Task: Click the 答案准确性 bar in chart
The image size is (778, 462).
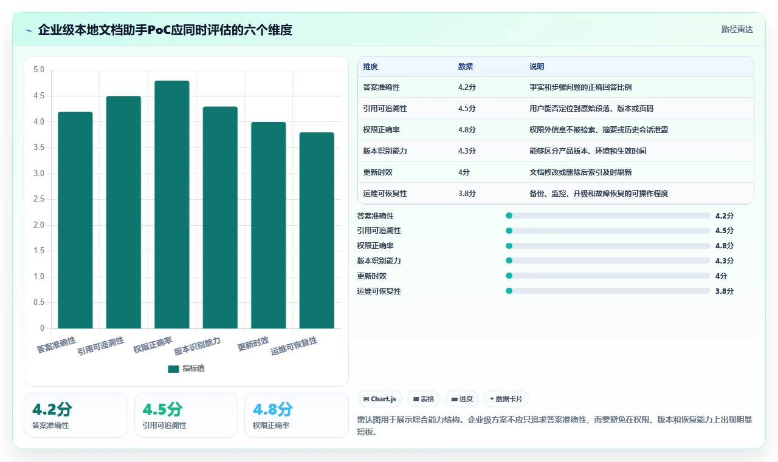Action: click(75, 220)
